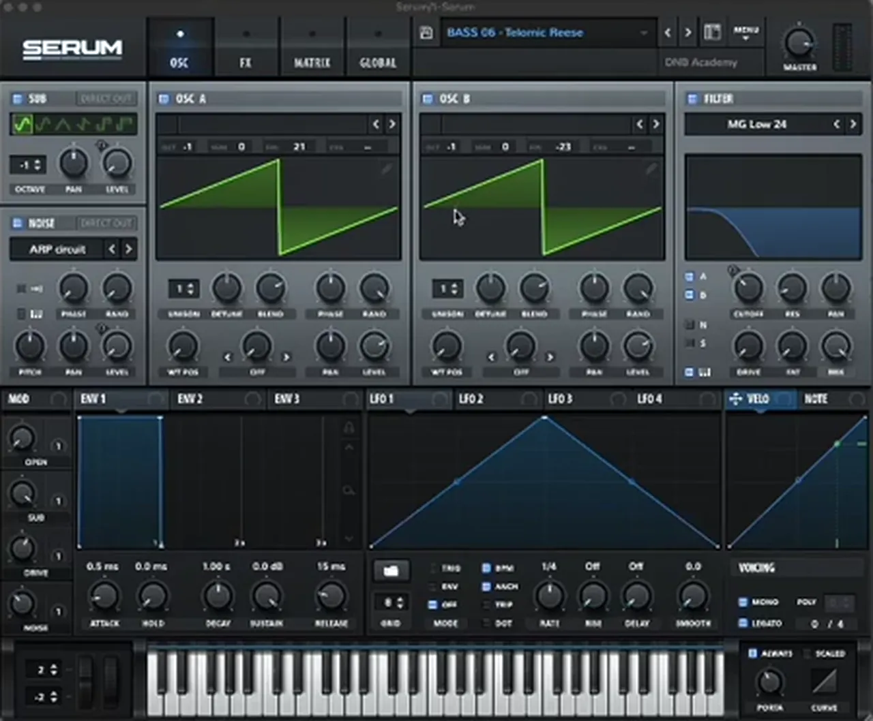Viewport: 873px width, 721px height.
Task: Open the preset browser icon next to Menu
Action: [x=712, y=32]
